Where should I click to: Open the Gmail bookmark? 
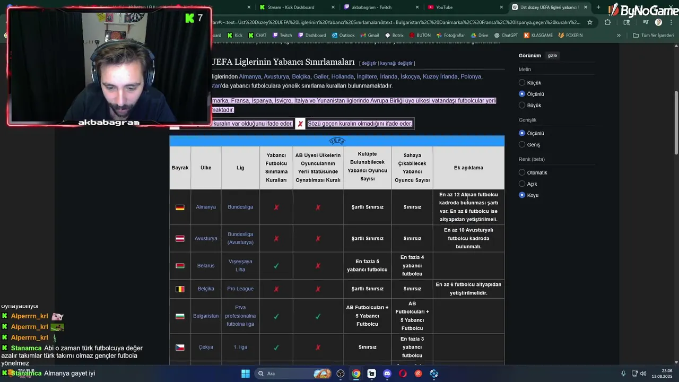[369, 36]
